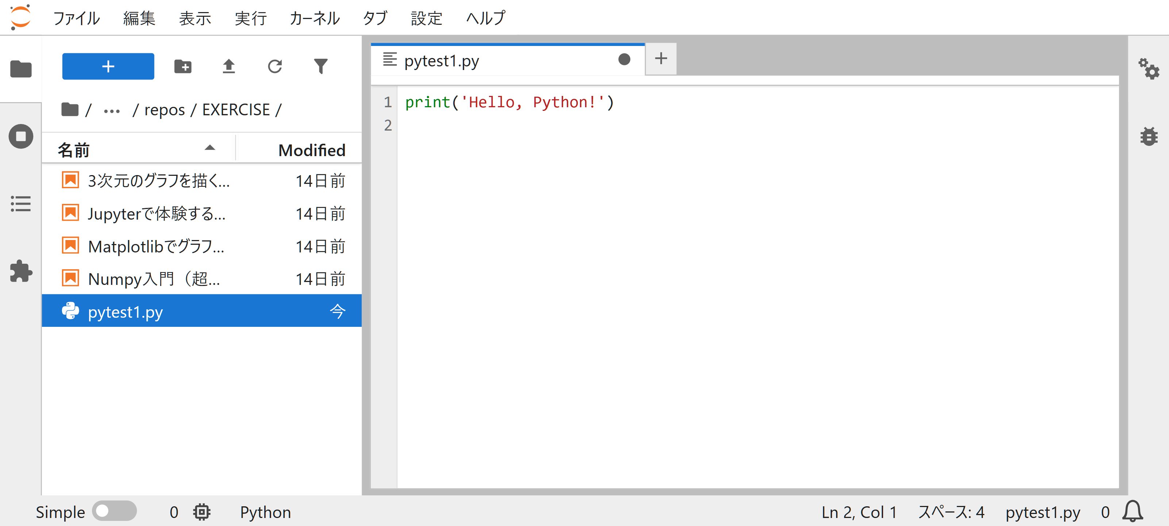
Task: Create a new folder in the file browser
Action: click(183, 66)
